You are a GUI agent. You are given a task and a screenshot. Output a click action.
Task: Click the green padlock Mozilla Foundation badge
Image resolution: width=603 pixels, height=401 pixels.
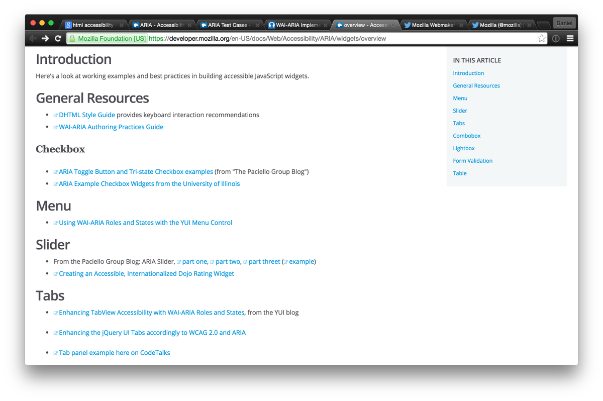pos(107,39)
